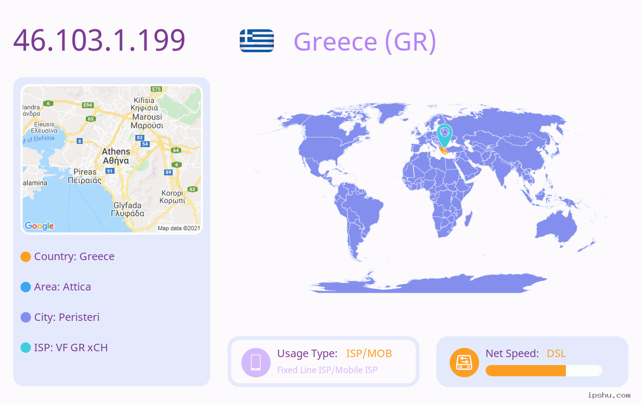Open the Athens map thumbnail
Screen dimensions: 641x404
[112, 159]
